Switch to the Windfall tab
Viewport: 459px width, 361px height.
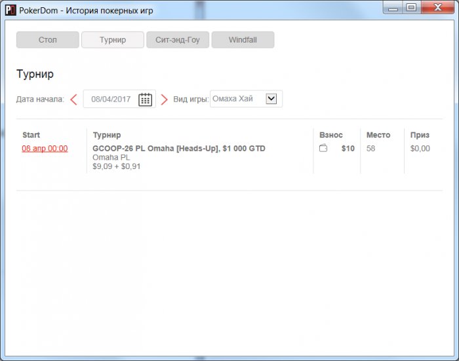(243, 40)
